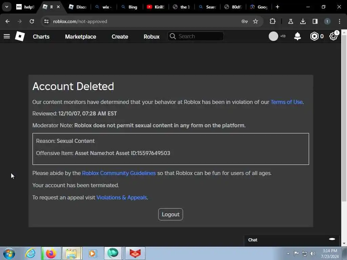Open the Marketplace page

point(81,37)
